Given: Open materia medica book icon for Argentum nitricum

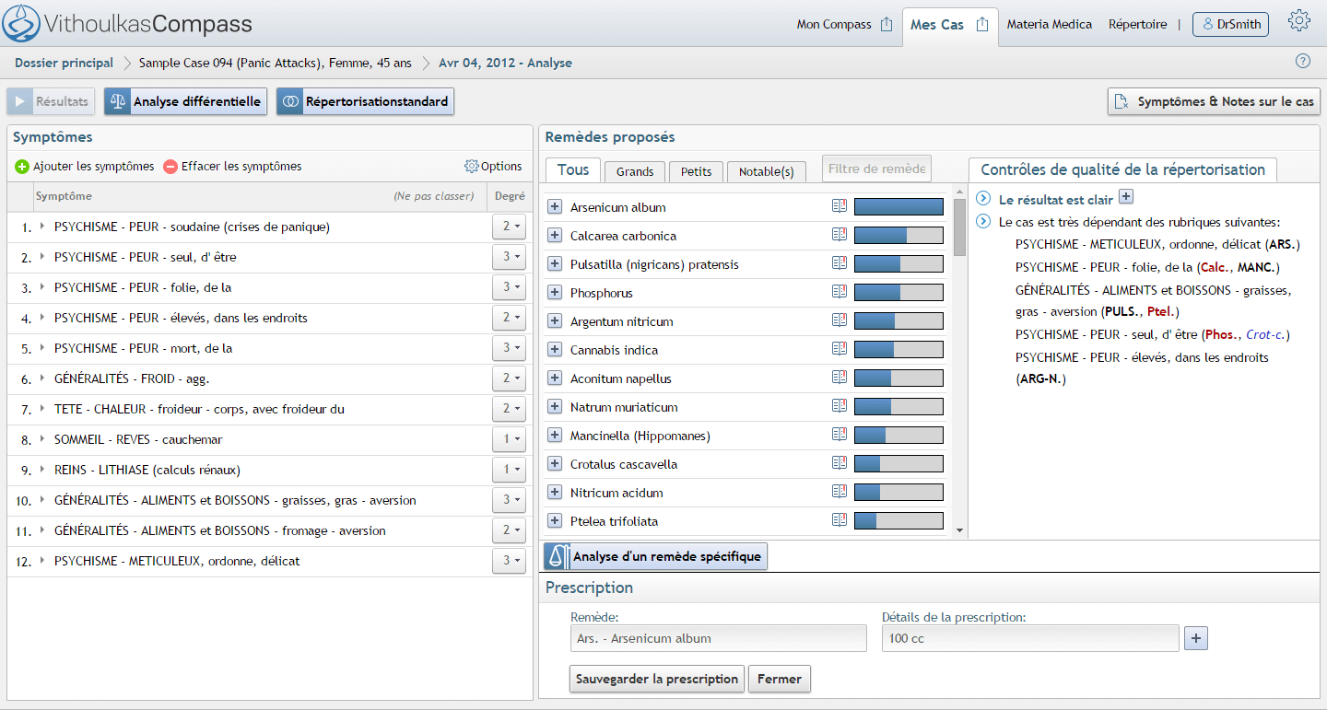Looking at the screenshot, I should coord(839,320).
